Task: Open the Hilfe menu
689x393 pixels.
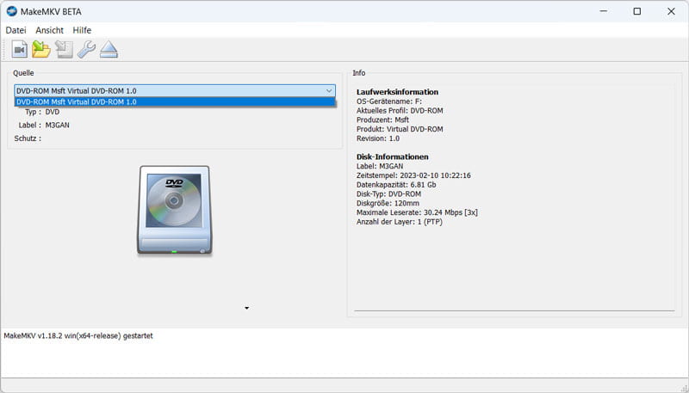Action: click(x=82, y=30)
